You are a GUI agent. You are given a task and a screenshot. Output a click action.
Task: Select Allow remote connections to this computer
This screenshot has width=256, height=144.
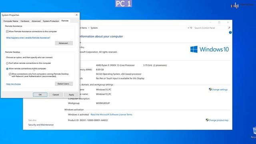7,69
